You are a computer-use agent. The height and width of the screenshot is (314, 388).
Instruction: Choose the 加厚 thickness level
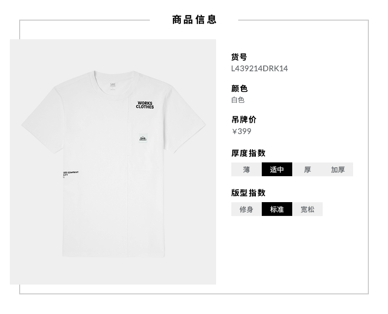(x=338, y=169)
